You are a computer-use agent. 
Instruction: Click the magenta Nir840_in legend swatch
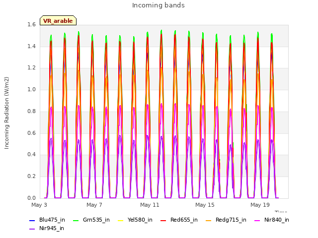tap(257, 220)
